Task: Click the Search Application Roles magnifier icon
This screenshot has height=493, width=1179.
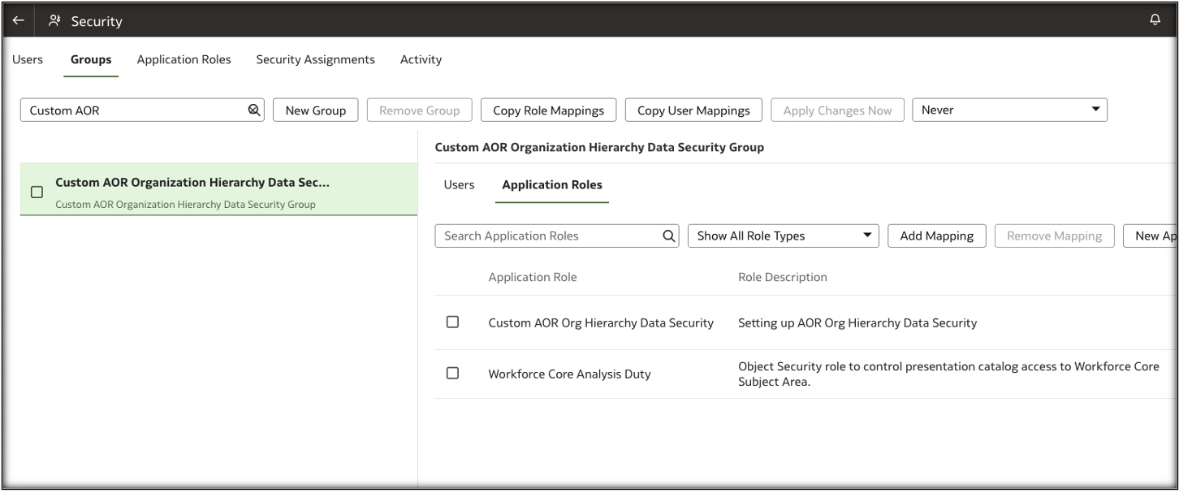Action: 668,236
